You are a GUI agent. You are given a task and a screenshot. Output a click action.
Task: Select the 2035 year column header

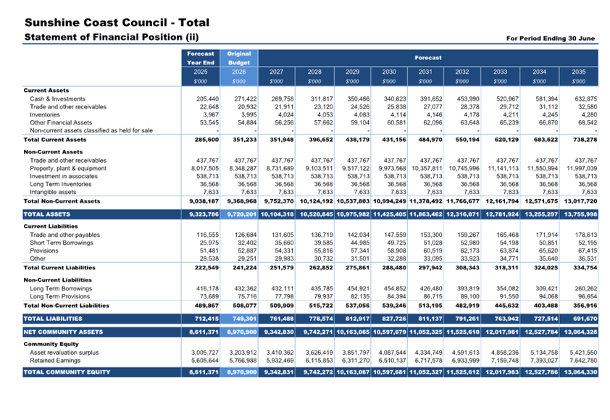tap(578, 72)
